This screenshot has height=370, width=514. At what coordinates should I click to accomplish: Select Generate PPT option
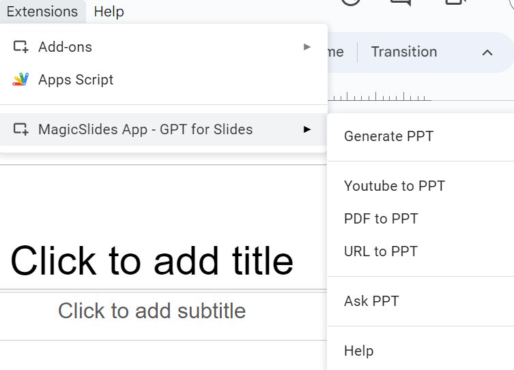tap(388, 136)
